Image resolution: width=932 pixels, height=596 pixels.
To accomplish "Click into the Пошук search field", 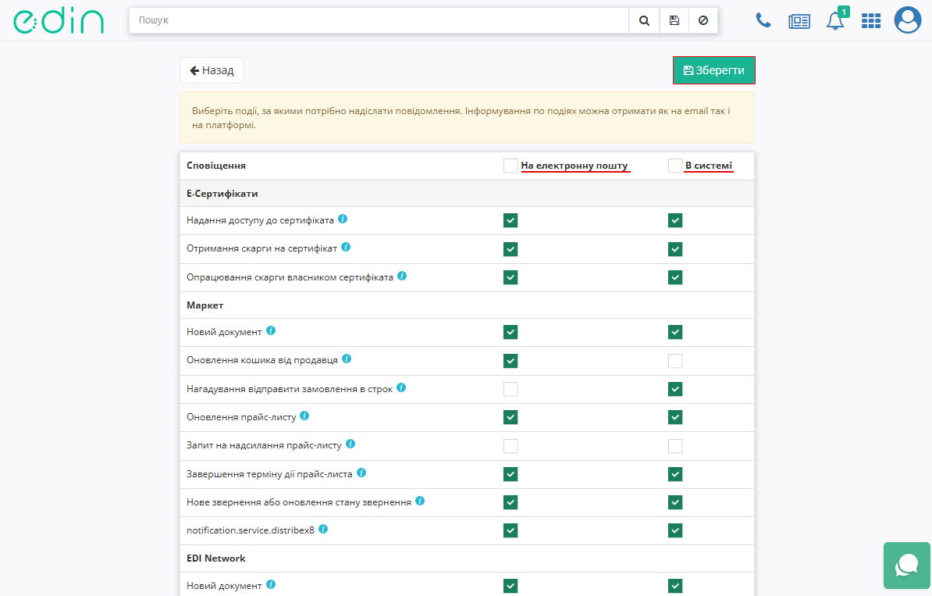I will 379,21.
